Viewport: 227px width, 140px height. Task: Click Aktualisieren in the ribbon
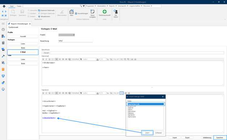pos(44,17)
